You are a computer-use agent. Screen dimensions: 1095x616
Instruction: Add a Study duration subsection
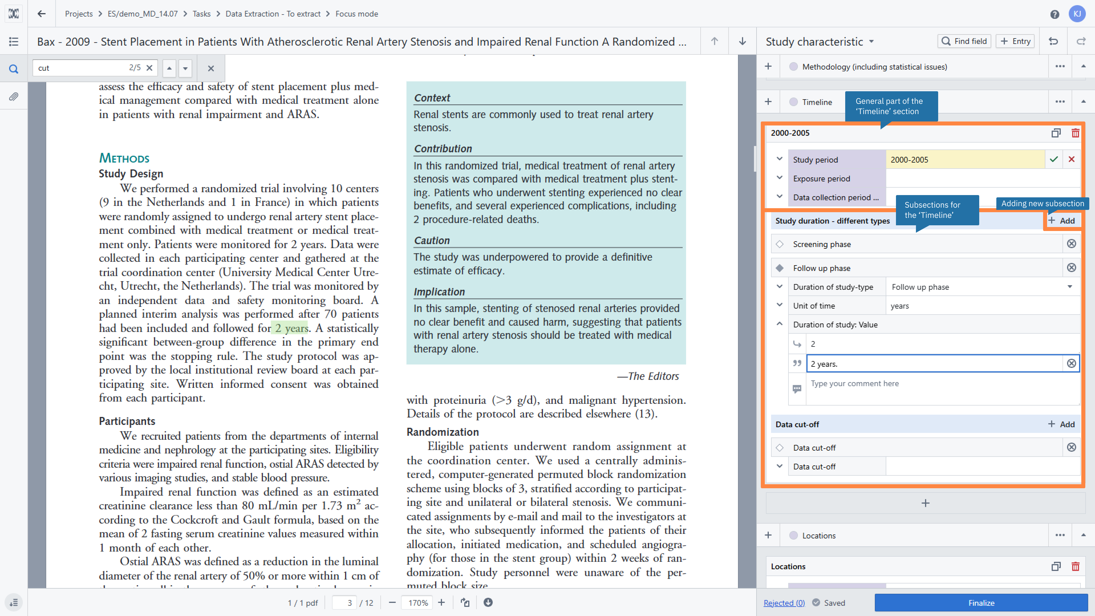coord(1061,221)
